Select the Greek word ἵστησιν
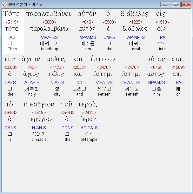This screenshot has height=194, width=193. [x=103, y=59]
